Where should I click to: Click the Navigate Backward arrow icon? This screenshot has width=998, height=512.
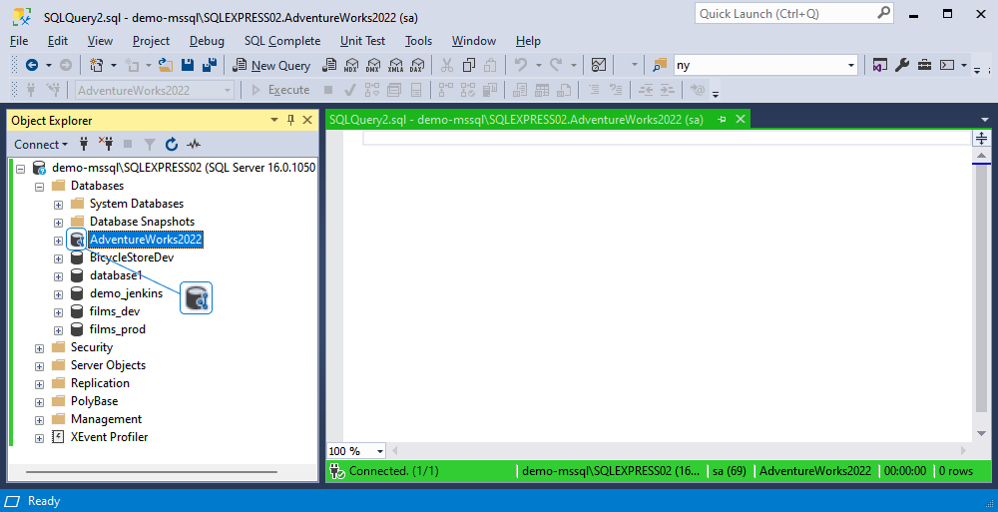point(32,65)
